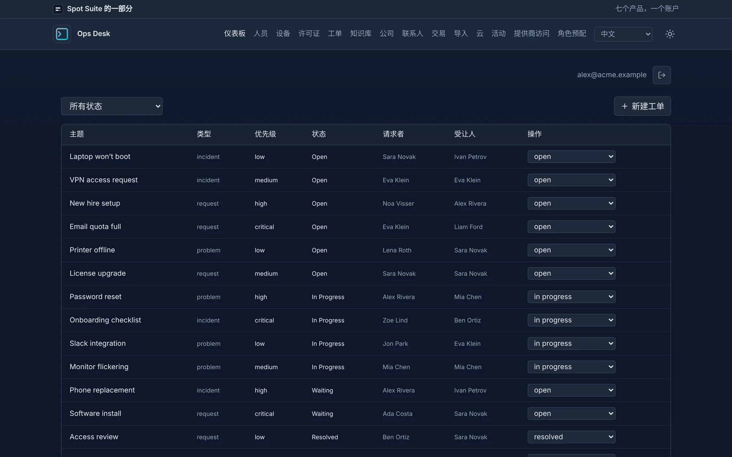The height and width of the screenshot is (457, 732).
Task: Change status dropdown for Laptop won't boot
Action: pos(571,156)
